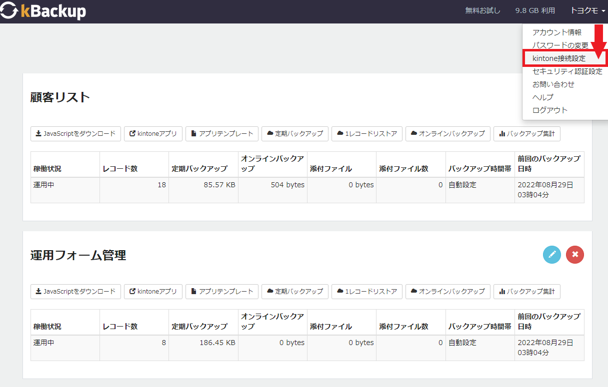Screen dimensions: 608x387
Task: Click the 無料お試し link
Action: 482,10
